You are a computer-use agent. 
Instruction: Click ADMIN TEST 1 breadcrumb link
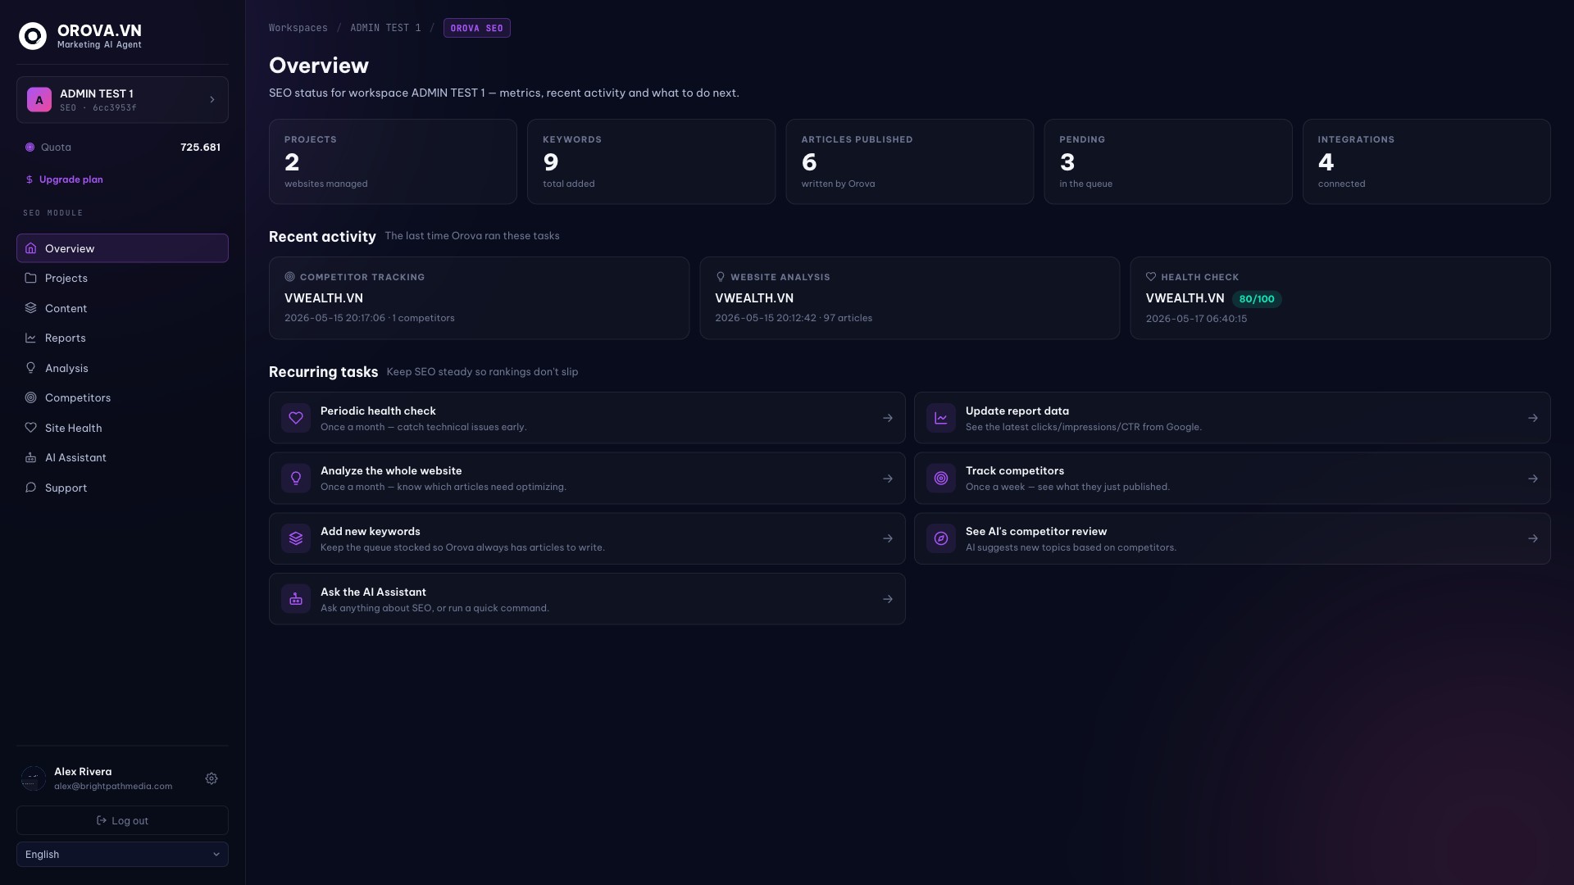tap(385, 28)
